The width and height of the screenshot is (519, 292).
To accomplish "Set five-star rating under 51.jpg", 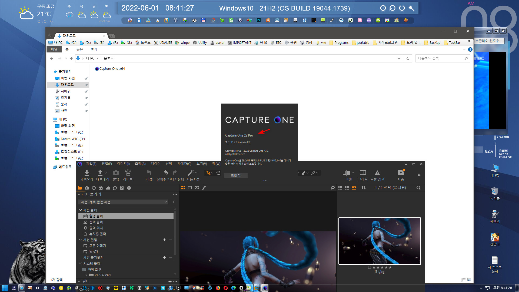I will [x=390, y=267].
